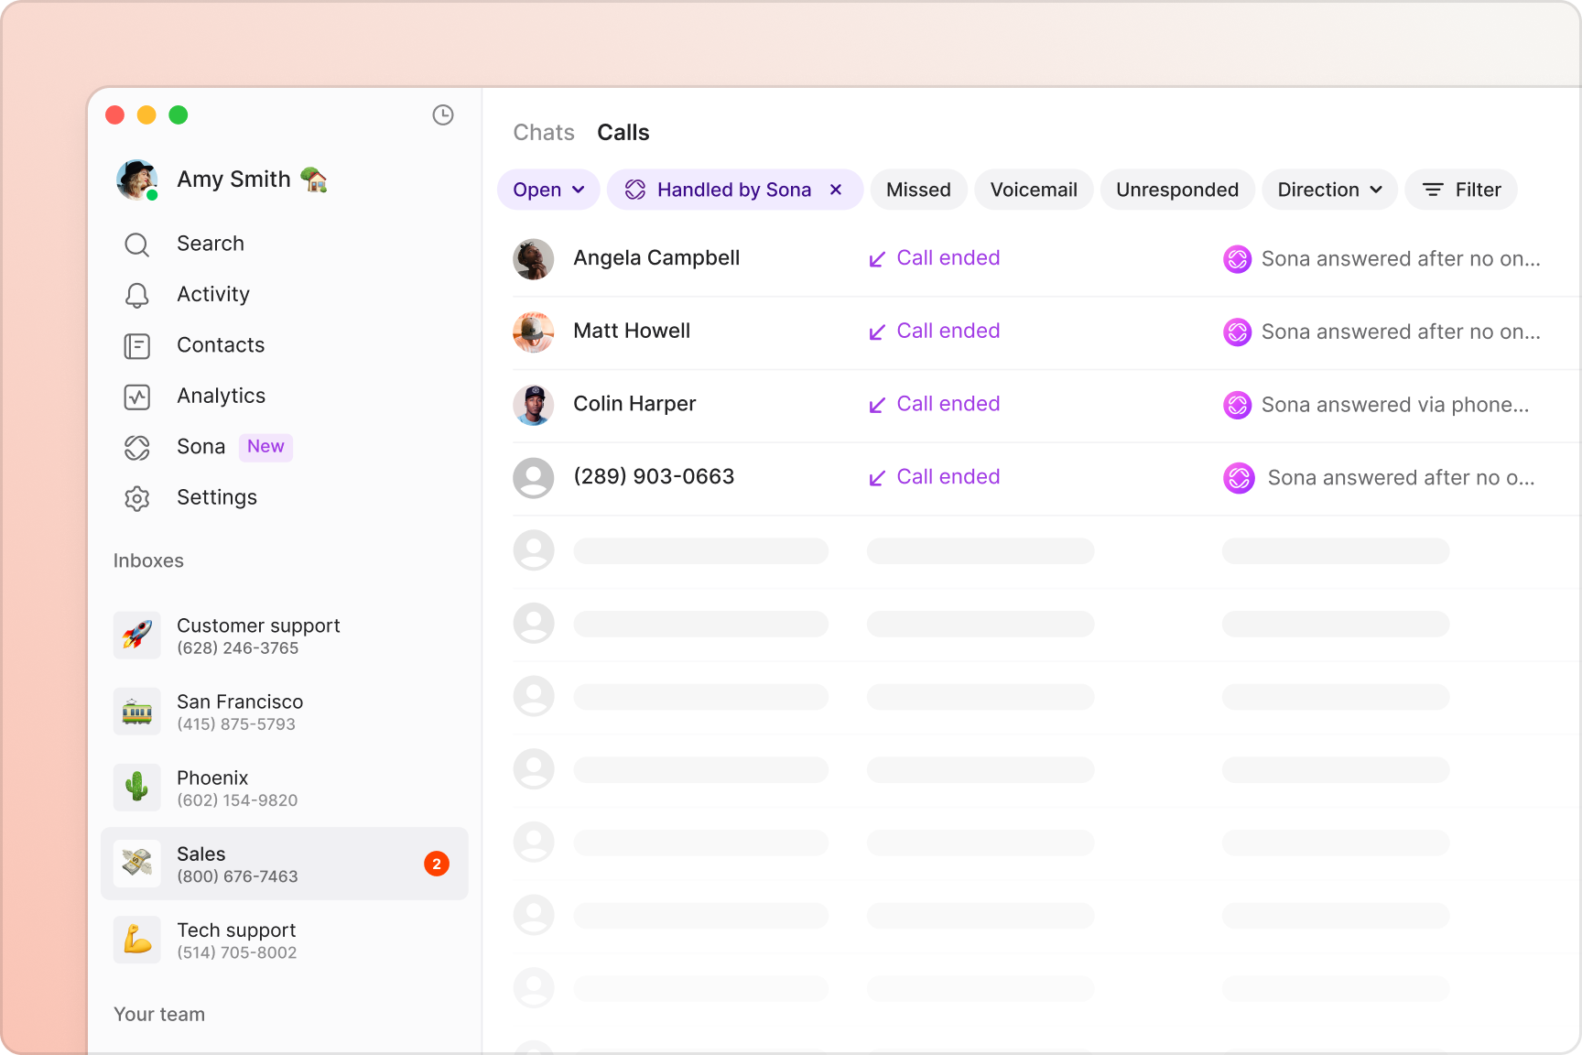Expand the Open status dropdown
Image resolution: width=1582 pixels, height=1055 pixels.
coord(548,190)
